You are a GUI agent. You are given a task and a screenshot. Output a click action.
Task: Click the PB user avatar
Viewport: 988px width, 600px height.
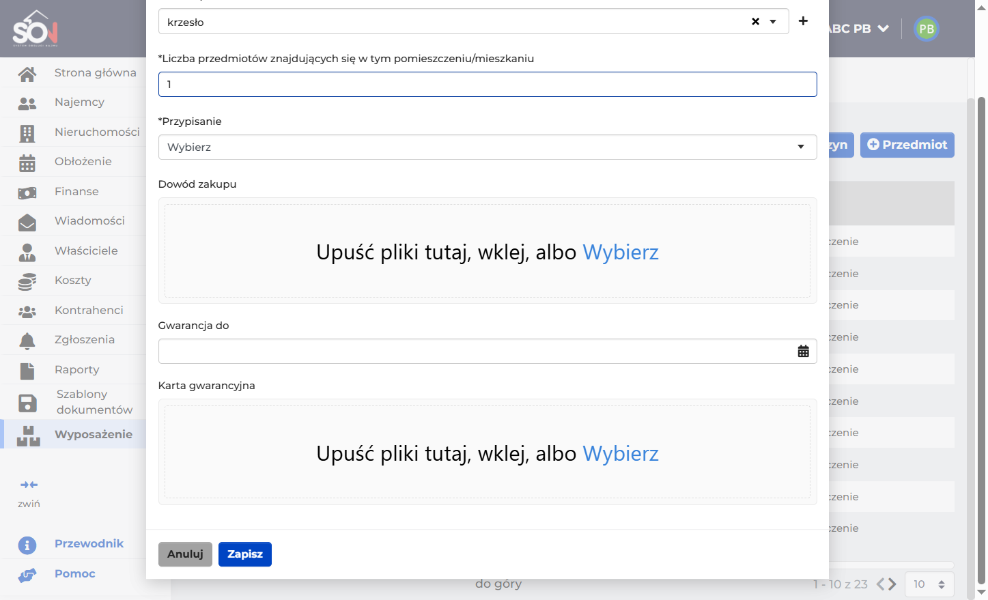pos(927,29)
